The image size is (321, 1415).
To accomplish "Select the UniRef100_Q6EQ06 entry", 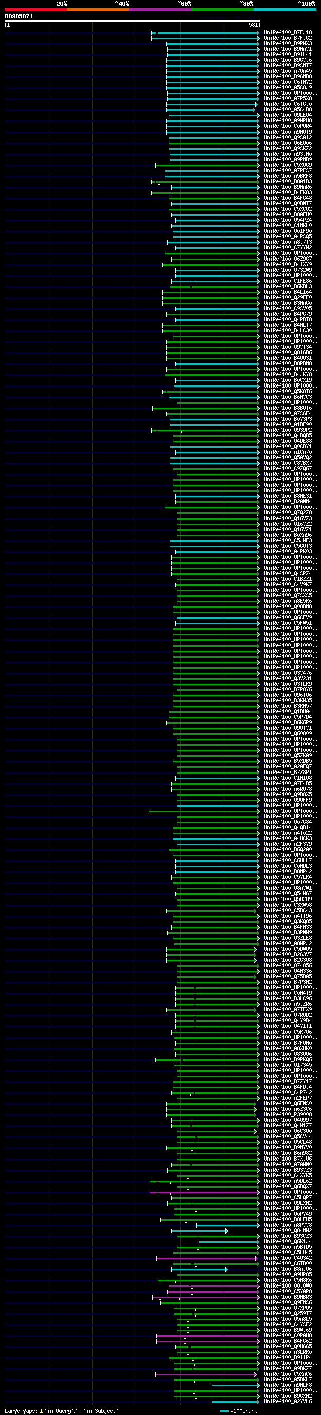I will 287,143.
